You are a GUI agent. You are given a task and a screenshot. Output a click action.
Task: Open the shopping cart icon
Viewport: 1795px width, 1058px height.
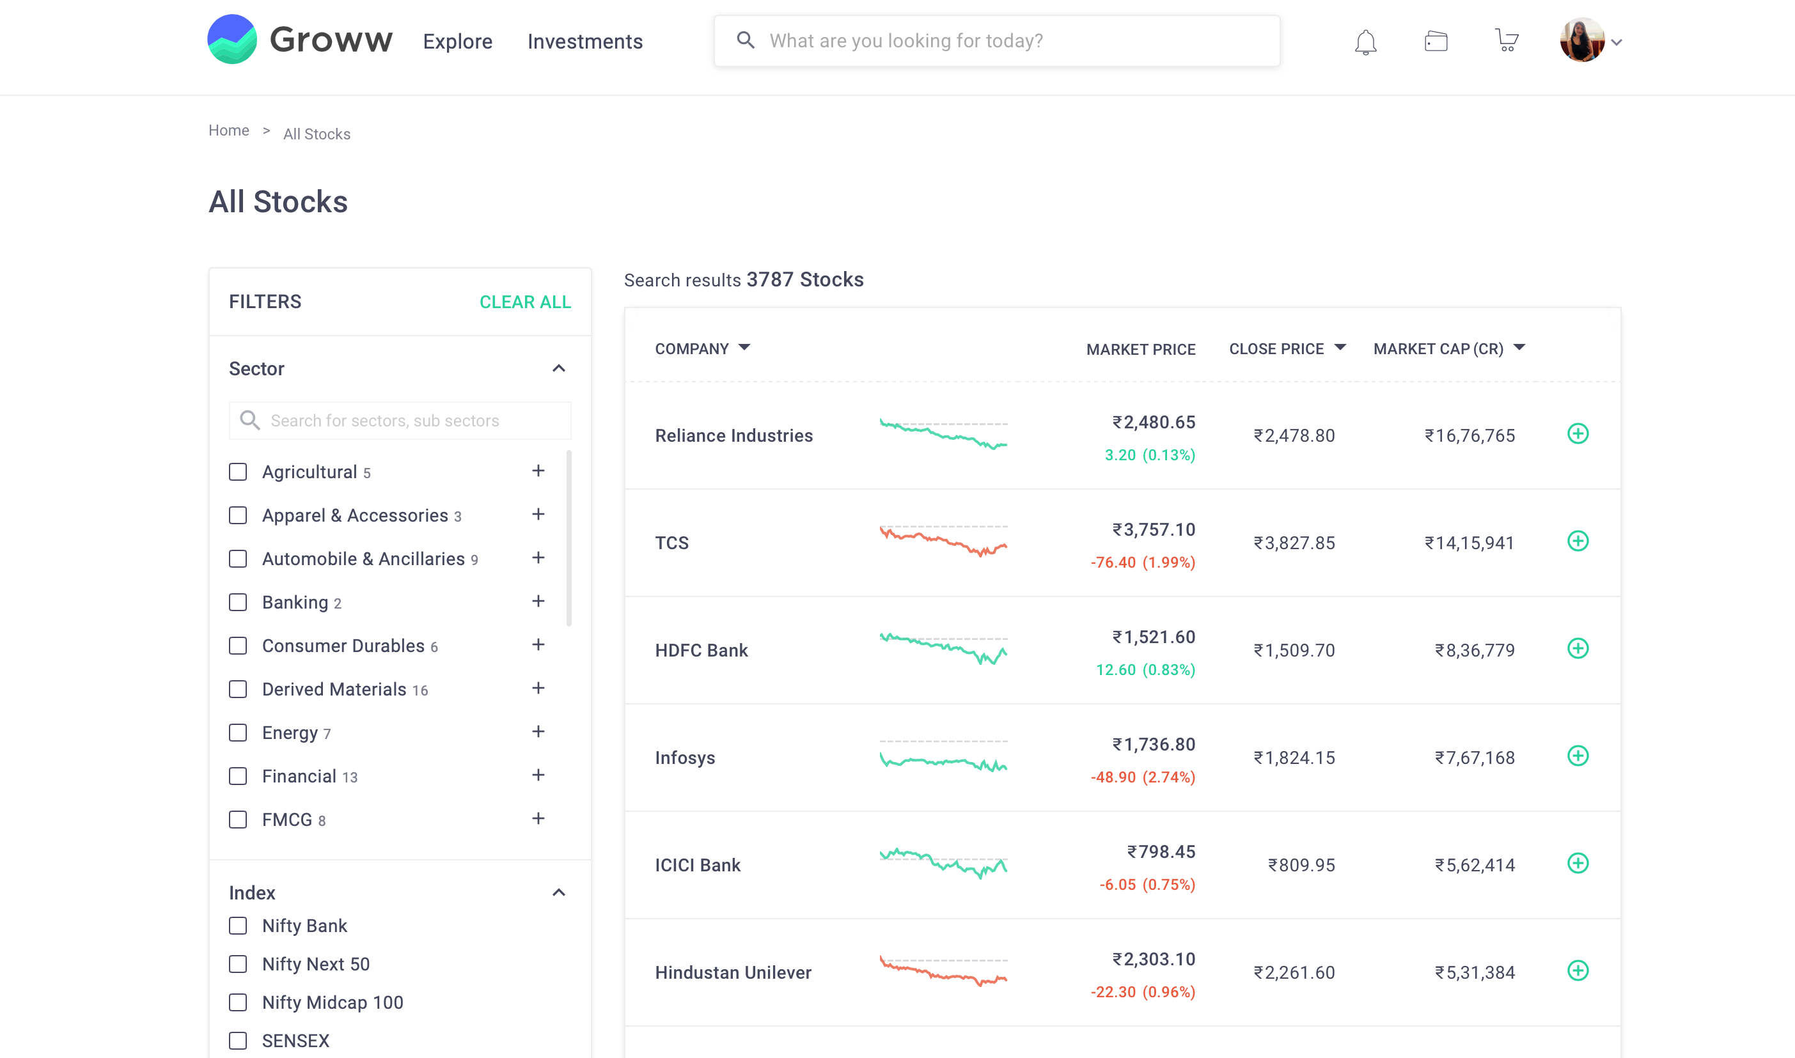coord(1506,40)
